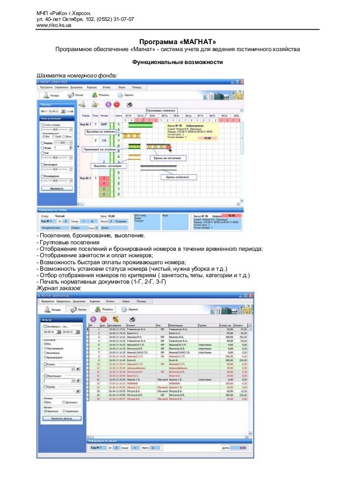Open Программа menu in the chessboard window
Screen dimensions: 343x486
pyautogui.click(x=46, y=87)
